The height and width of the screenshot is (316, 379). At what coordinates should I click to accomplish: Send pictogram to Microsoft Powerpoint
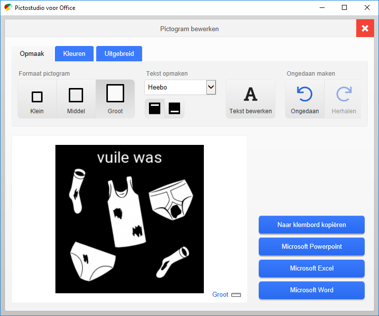pyautogui.click(x=312, y=246)
